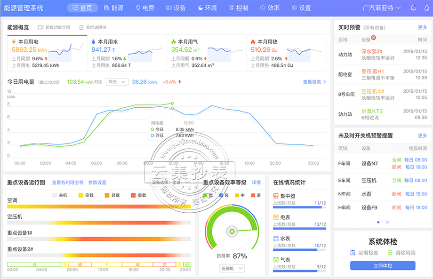Image resolution: width=433 pixels, height=279 pixels.
Task: Click the water drop theme icon
Action: pyautogui.click(x=426, y=8)
